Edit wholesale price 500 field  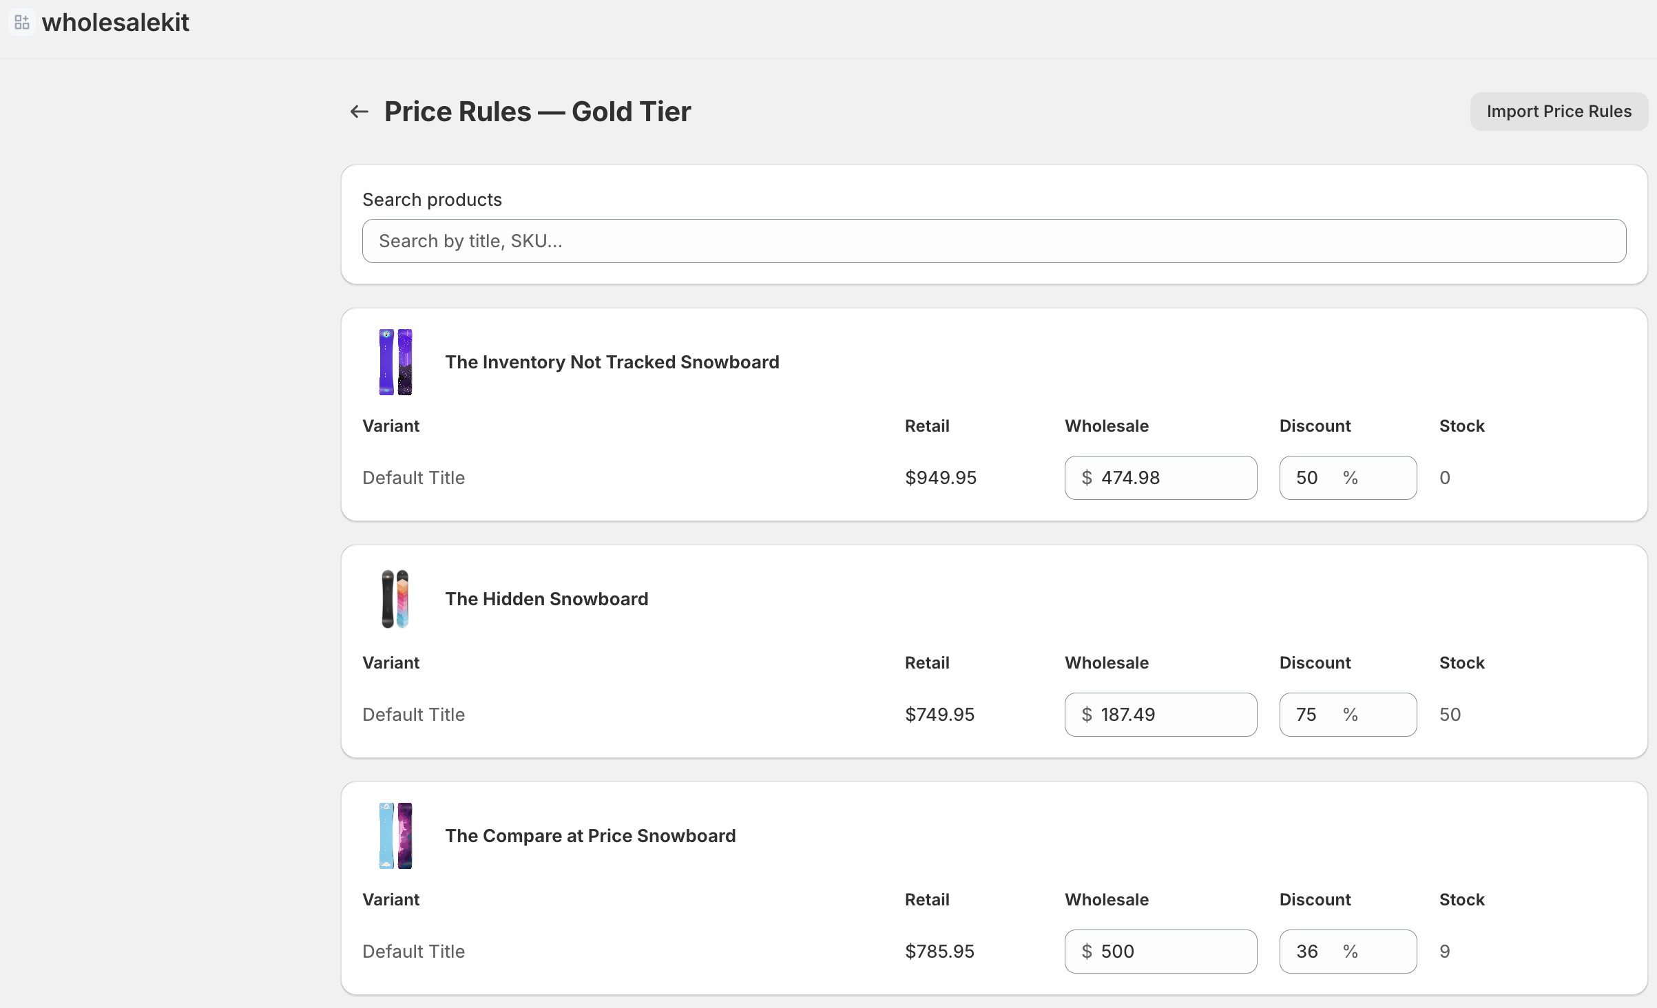click(1160, 952)
